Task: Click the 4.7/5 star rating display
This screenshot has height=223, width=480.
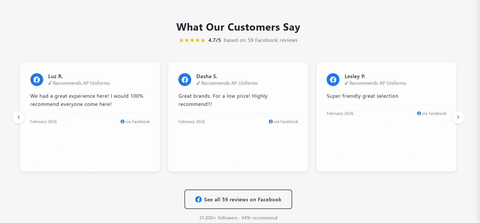Action: pyautogui.click(x=214, y=40)
